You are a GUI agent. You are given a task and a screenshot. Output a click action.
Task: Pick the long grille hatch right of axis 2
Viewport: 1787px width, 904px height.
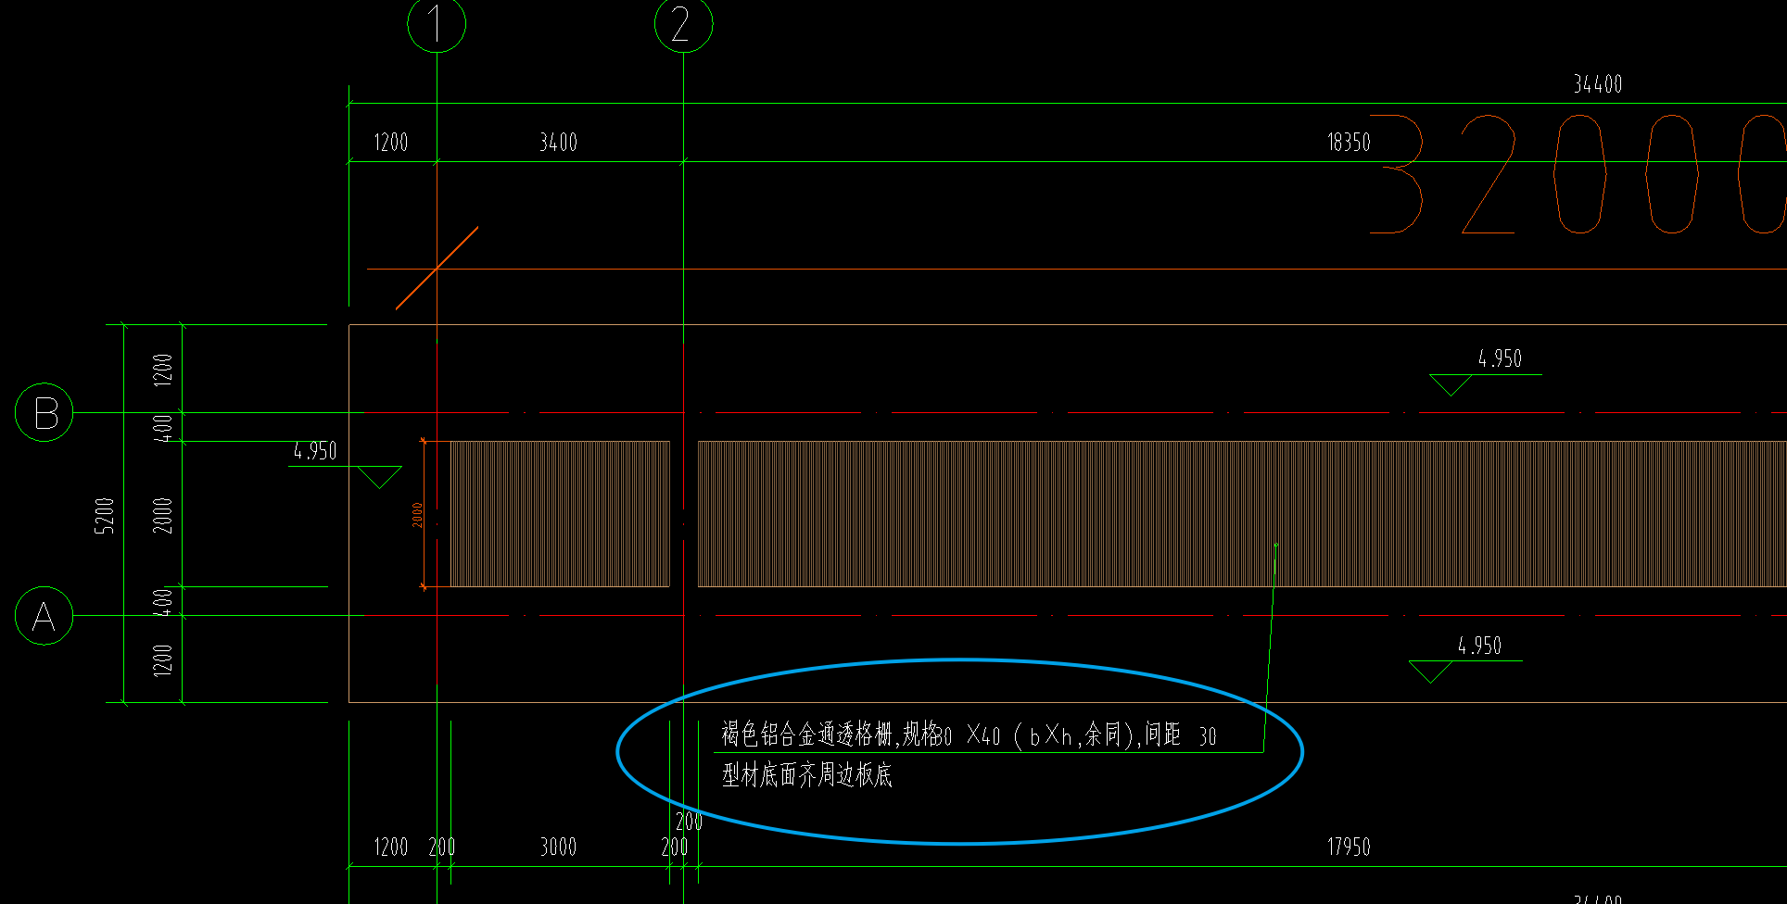point(1242,514)
